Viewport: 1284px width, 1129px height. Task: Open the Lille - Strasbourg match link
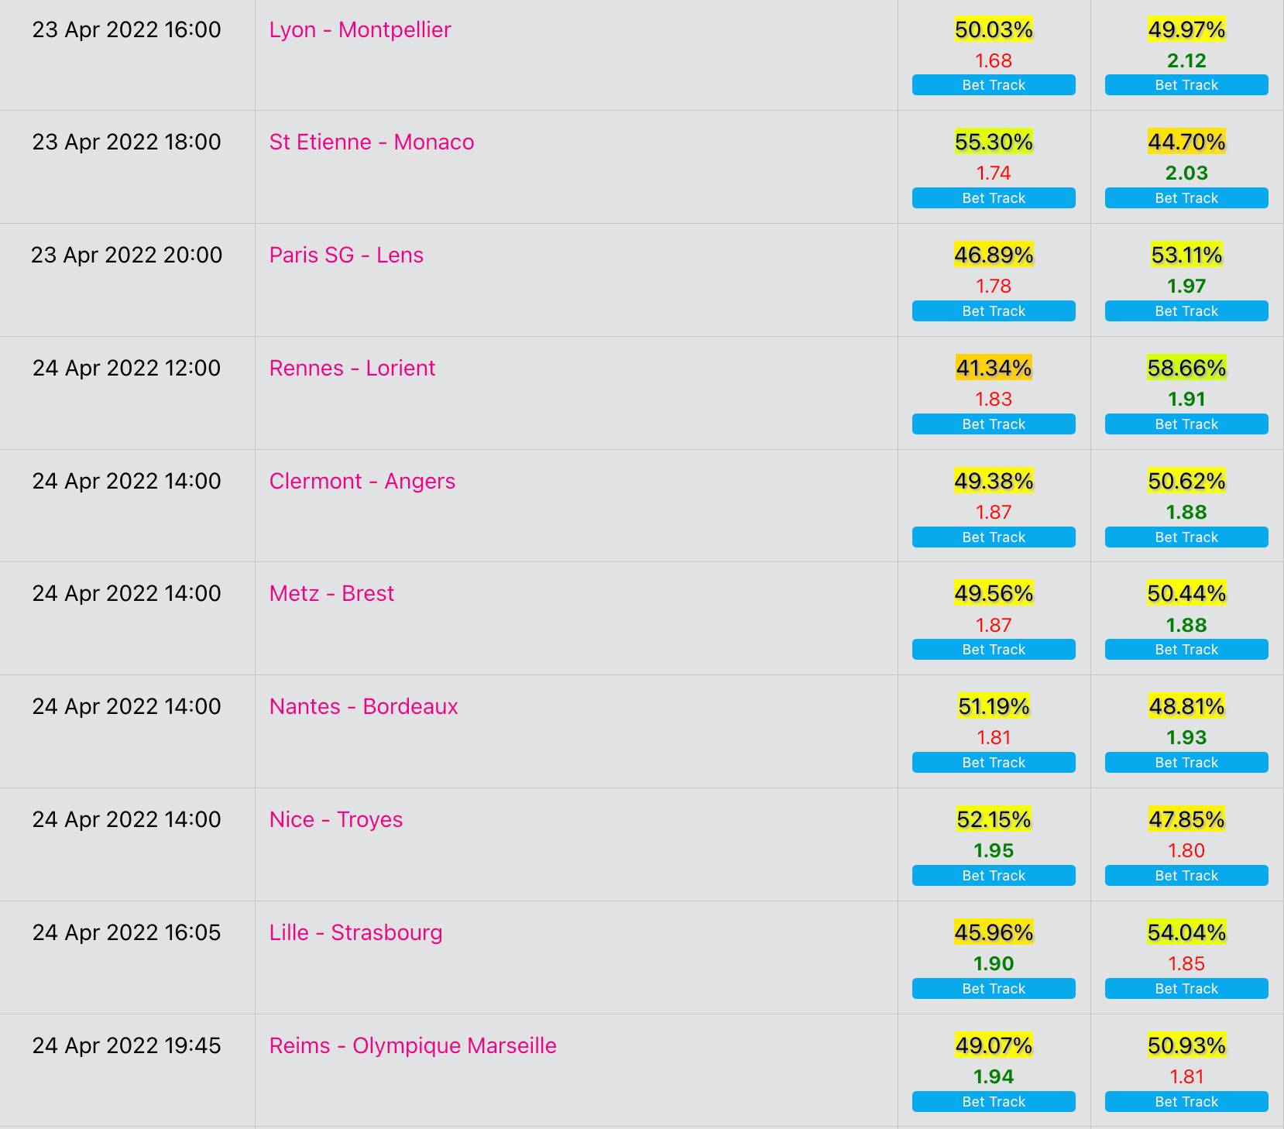click(x=356, y=933)
